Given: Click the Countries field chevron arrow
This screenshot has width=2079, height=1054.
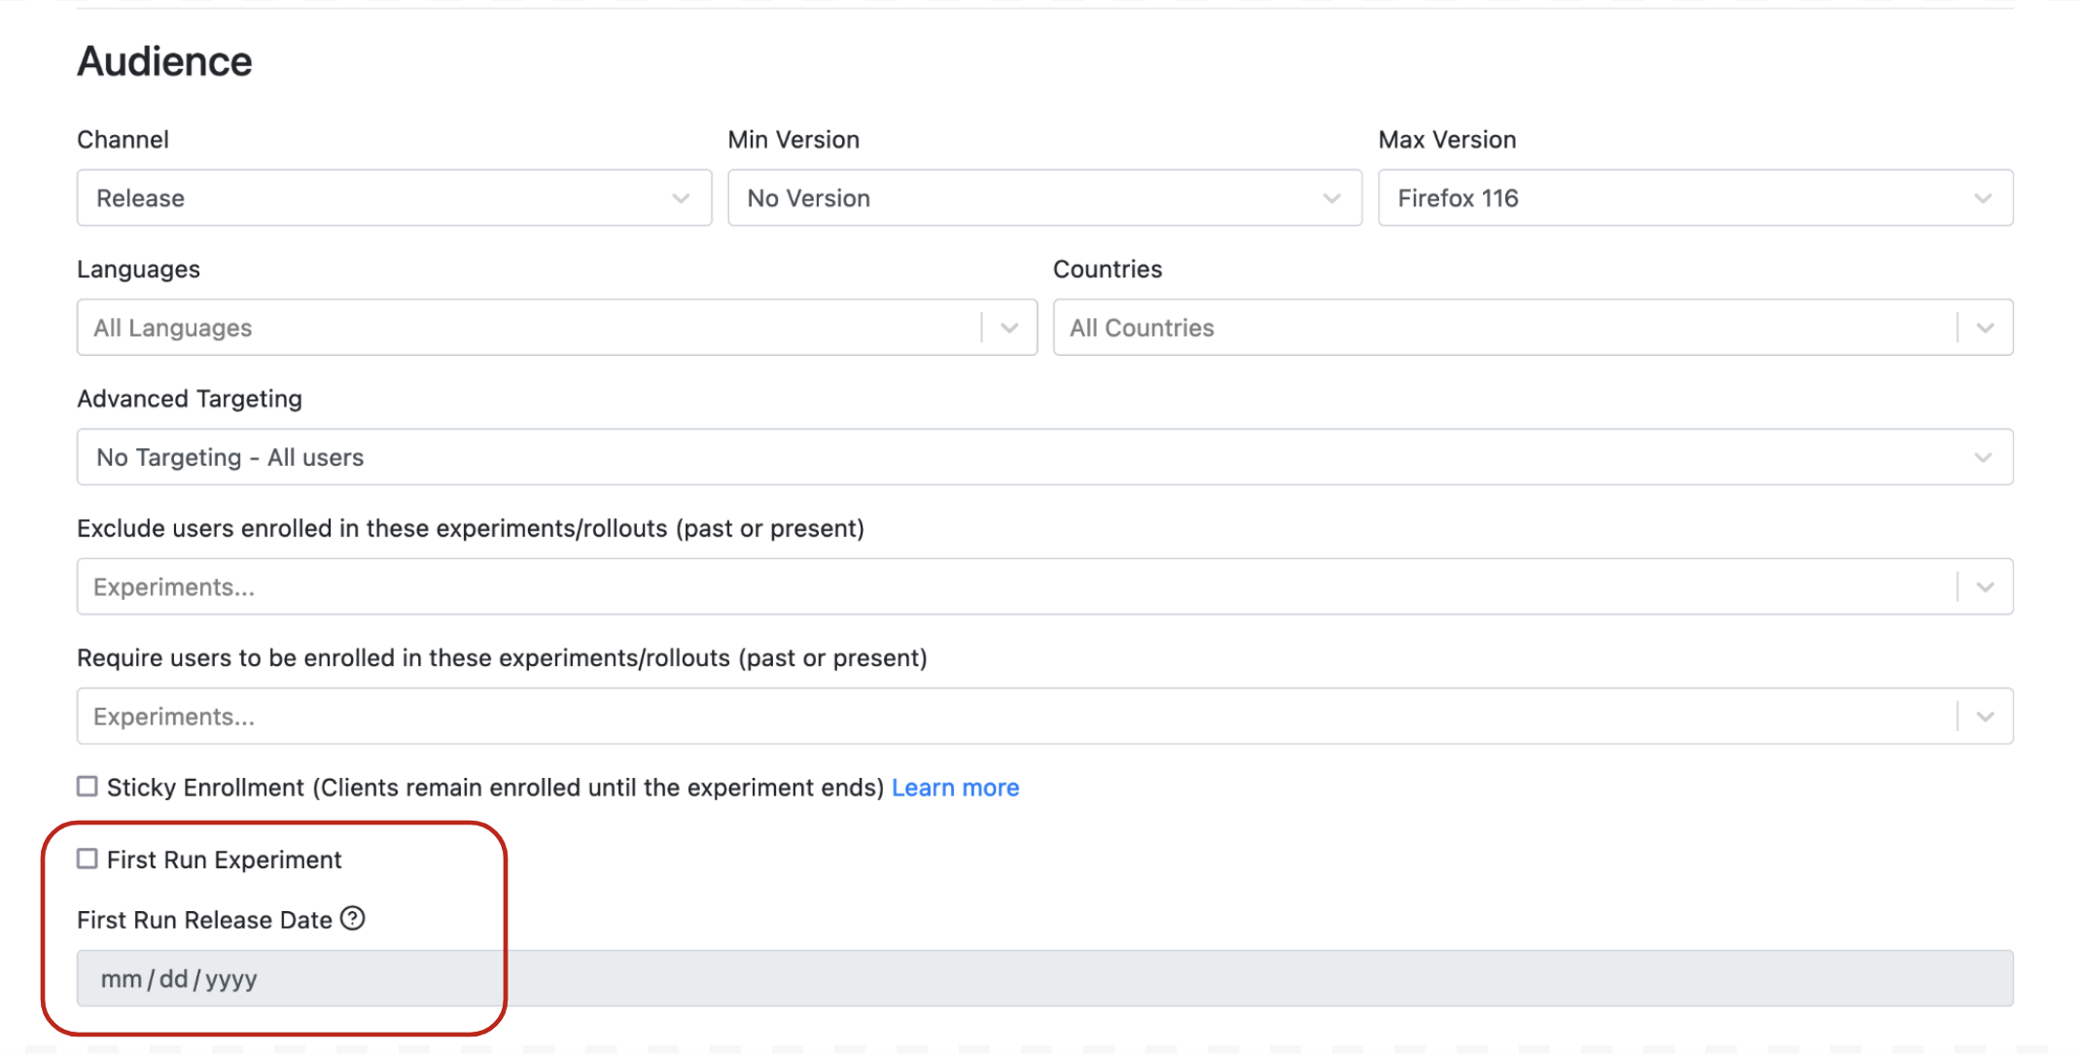Looking at the screenshot, I should [x=1985, y=328].
